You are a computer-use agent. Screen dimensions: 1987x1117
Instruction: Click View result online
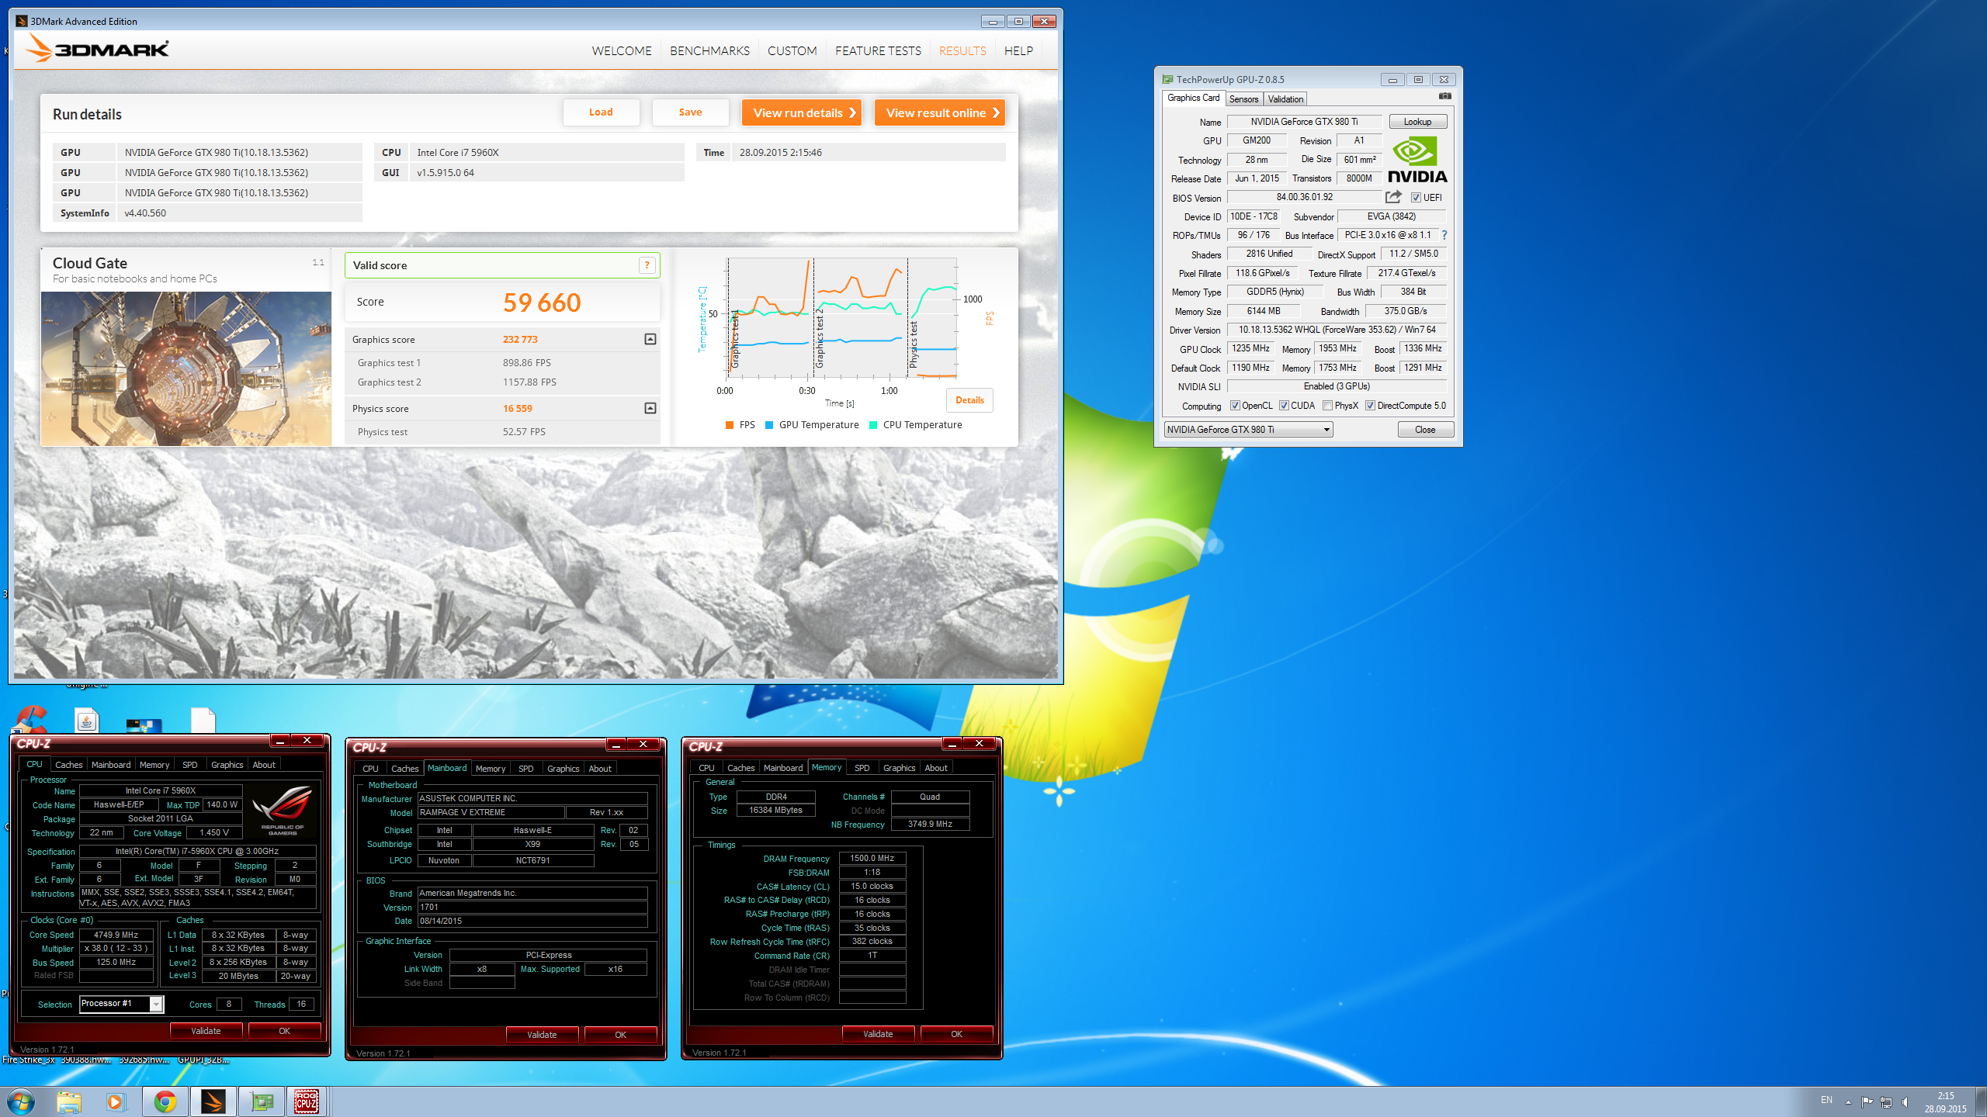(x=940, y=112)
